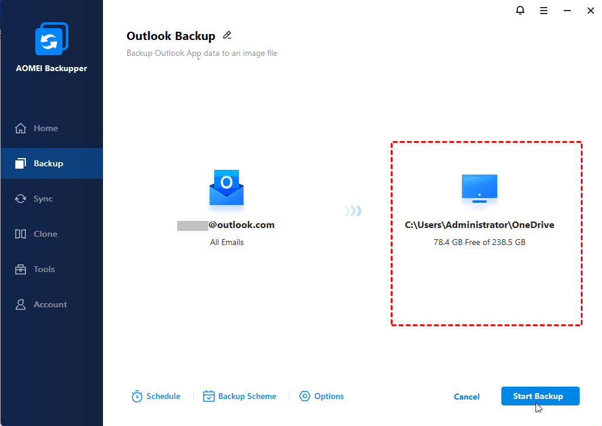The image size is (602, 426).
Task: Click the pencil icon to rename Outlook Backup
Action: 227,36
